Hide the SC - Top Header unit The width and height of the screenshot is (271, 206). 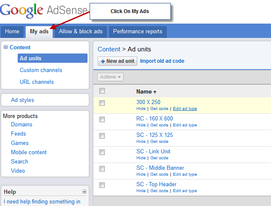pos(141,191)
